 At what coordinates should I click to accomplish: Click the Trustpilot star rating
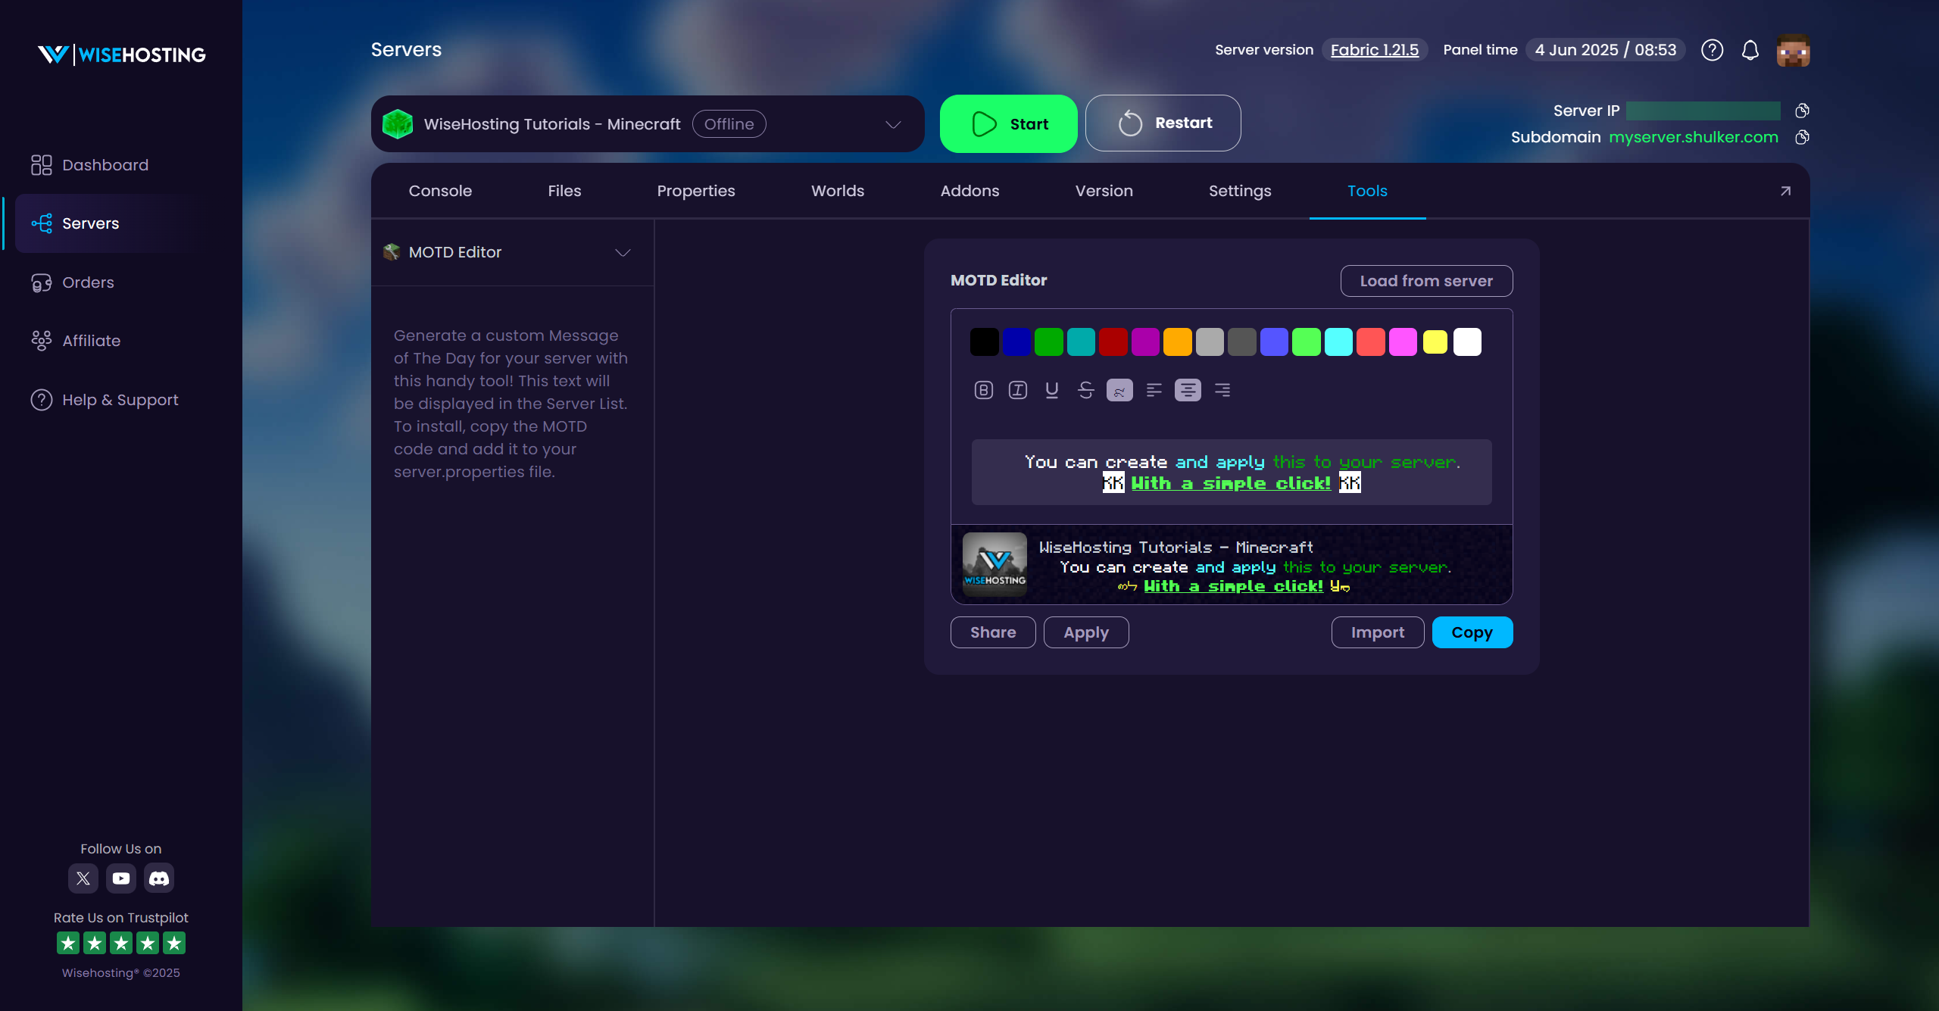(x=121, y=943)
